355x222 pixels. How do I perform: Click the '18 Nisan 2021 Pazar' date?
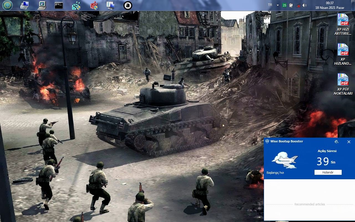pyautogui.click(x=330, y=7)
